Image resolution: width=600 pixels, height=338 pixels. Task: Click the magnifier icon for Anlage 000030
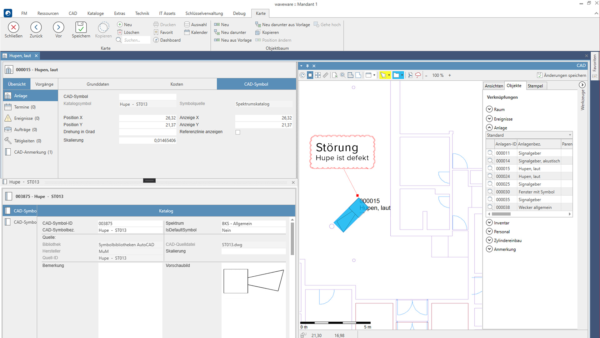point(490,192)
